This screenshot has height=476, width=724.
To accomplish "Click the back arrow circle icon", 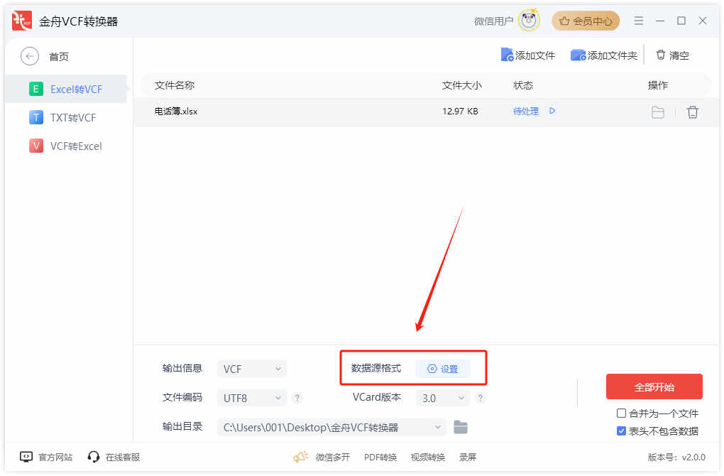I will coord(30,56).
